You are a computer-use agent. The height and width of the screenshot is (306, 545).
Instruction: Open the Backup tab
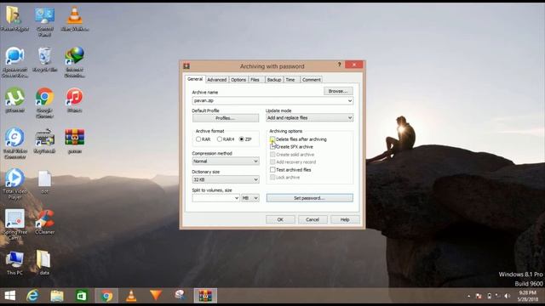pos(274,80)
